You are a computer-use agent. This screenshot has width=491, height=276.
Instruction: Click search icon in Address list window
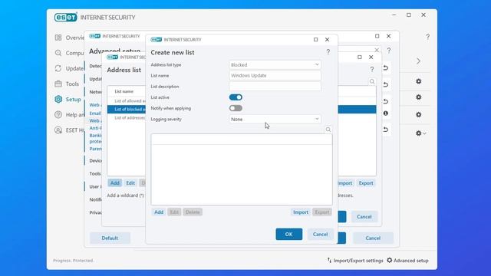coord(371,81)
